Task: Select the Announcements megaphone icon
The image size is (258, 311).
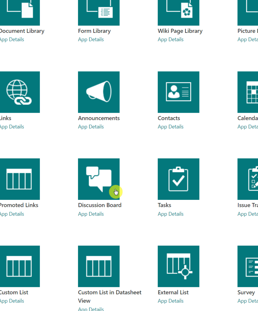Action: [x=99, y=92]
